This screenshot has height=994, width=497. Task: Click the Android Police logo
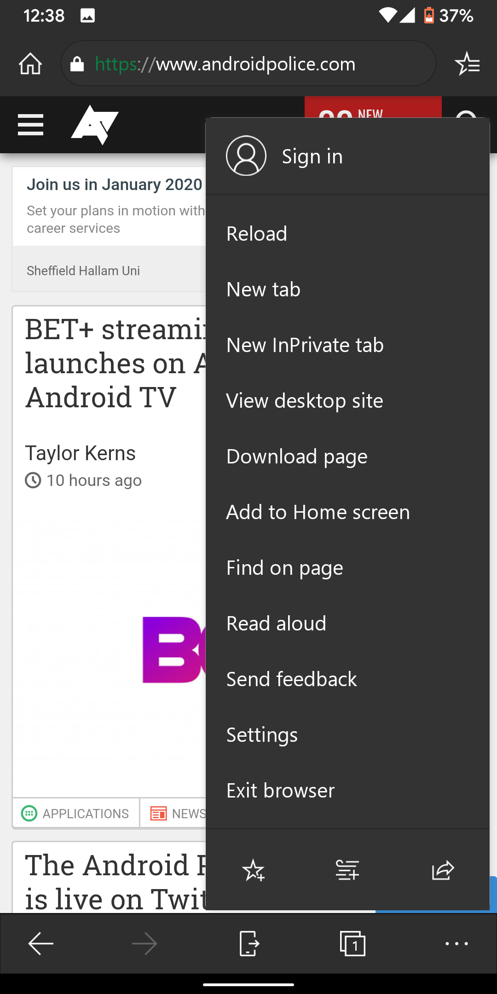(x=94, y=124)
